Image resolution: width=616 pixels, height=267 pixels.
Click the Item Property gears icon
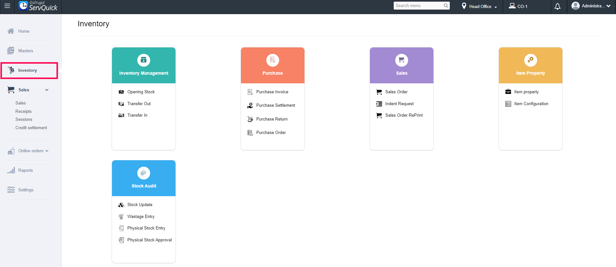pyautogui.click(x=531, y=60)
